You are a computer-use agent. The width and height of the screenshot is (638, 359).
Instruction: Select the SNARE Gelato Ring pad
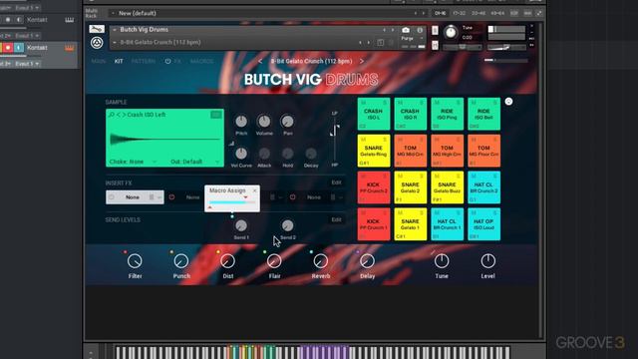pos(374,151)
